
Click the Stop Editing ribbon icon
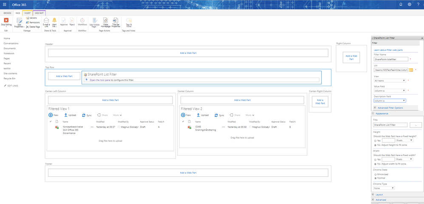(6, 20)
